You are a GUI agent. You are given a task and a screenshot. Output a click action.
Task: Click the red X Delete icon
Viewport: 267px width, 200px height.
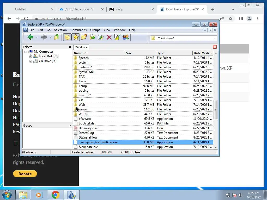click(109, 37)
